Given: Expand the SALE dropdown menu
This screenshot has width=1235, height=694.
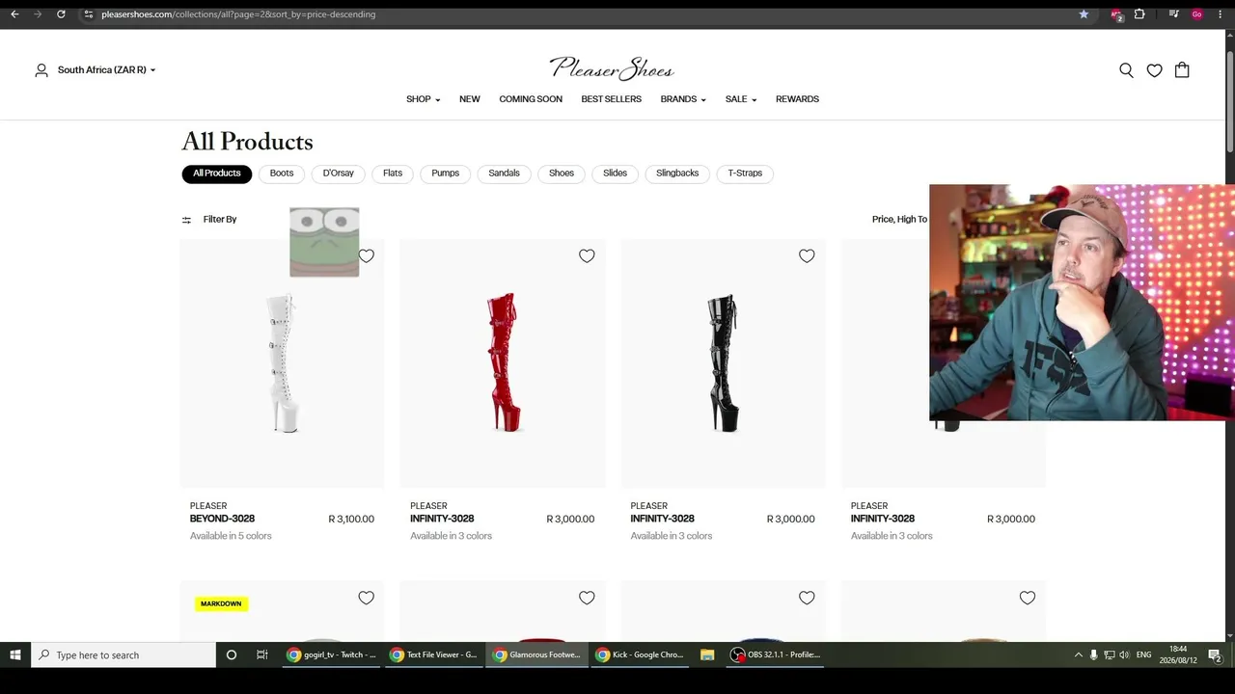Looking at the screenshot, I should click(x=741, y=99).
